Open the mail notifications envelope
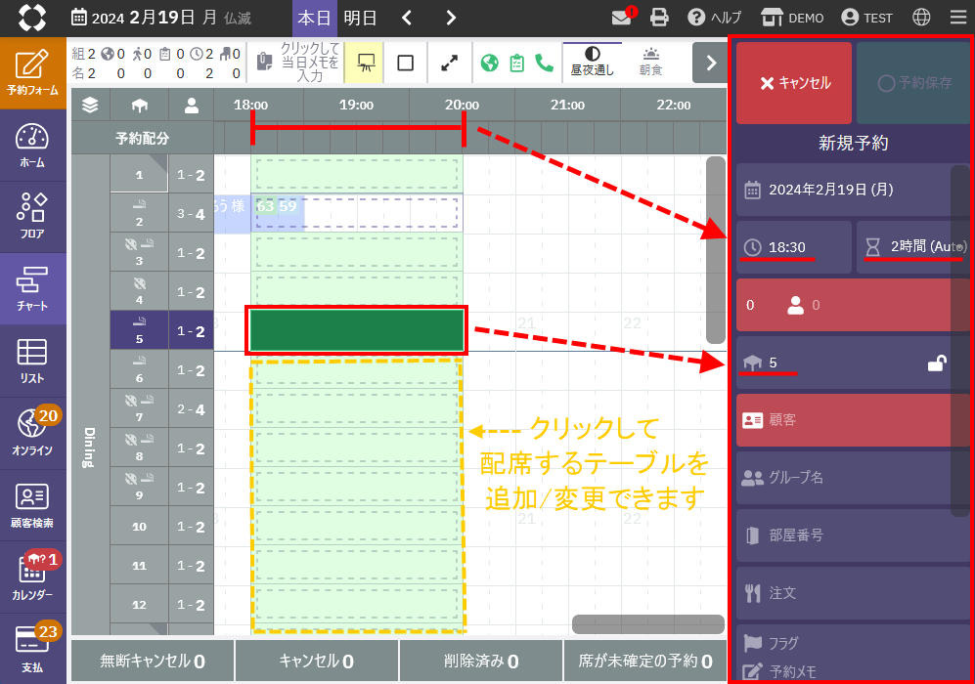The width and height of the screenshot is (975, 684). click(x=622, y=18)
